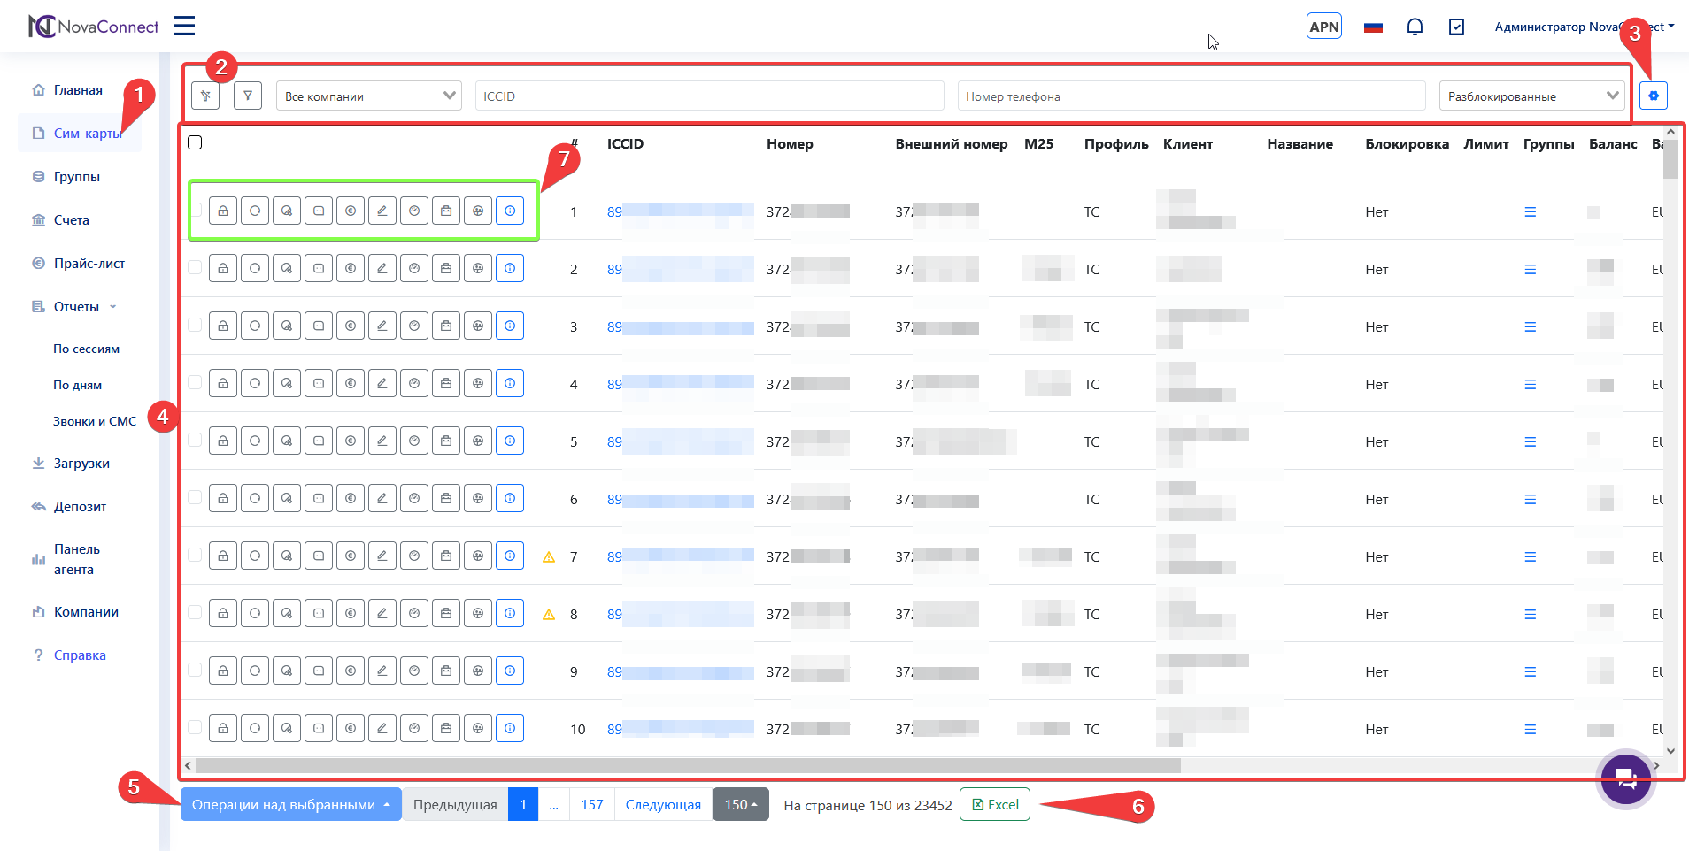Click the info icon in row 3
Screen dimensions: 1689x851
tap(510, 326)
